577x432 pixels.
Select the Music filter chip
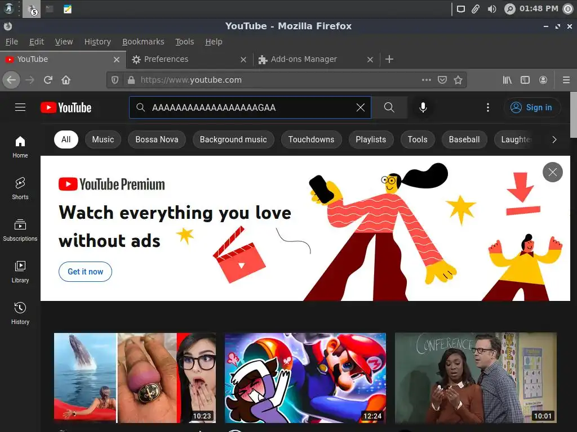103,139
